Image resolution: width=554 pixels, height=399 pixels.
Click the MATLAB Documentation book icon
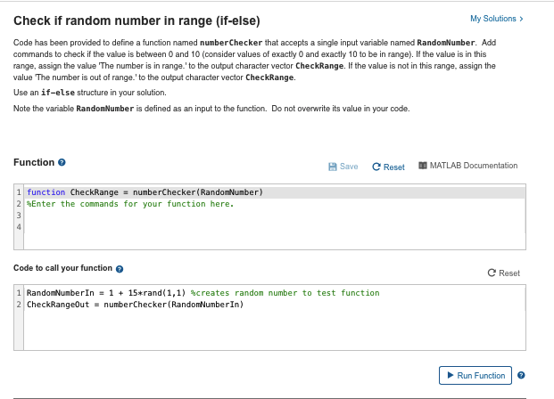pyautogui.click(x=423, y=166)
